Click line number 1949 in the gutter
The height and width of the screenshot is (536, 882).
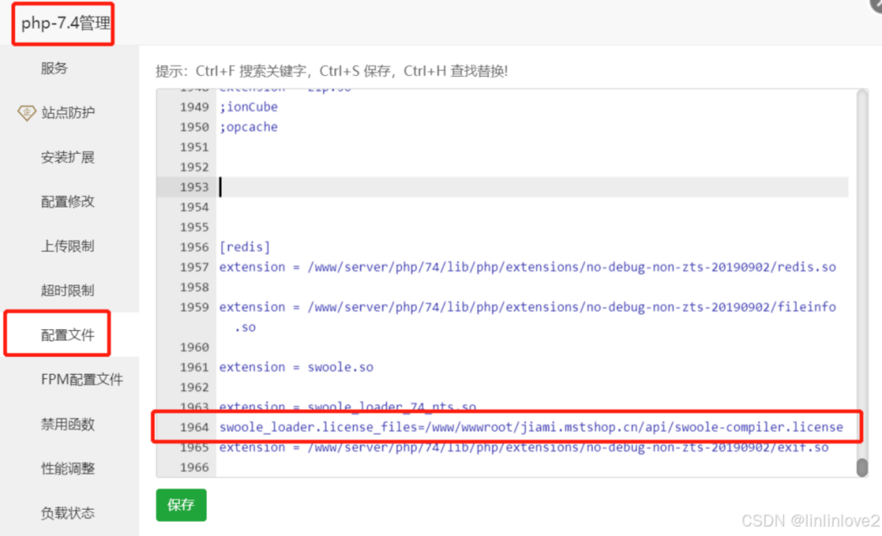(194, 107)
